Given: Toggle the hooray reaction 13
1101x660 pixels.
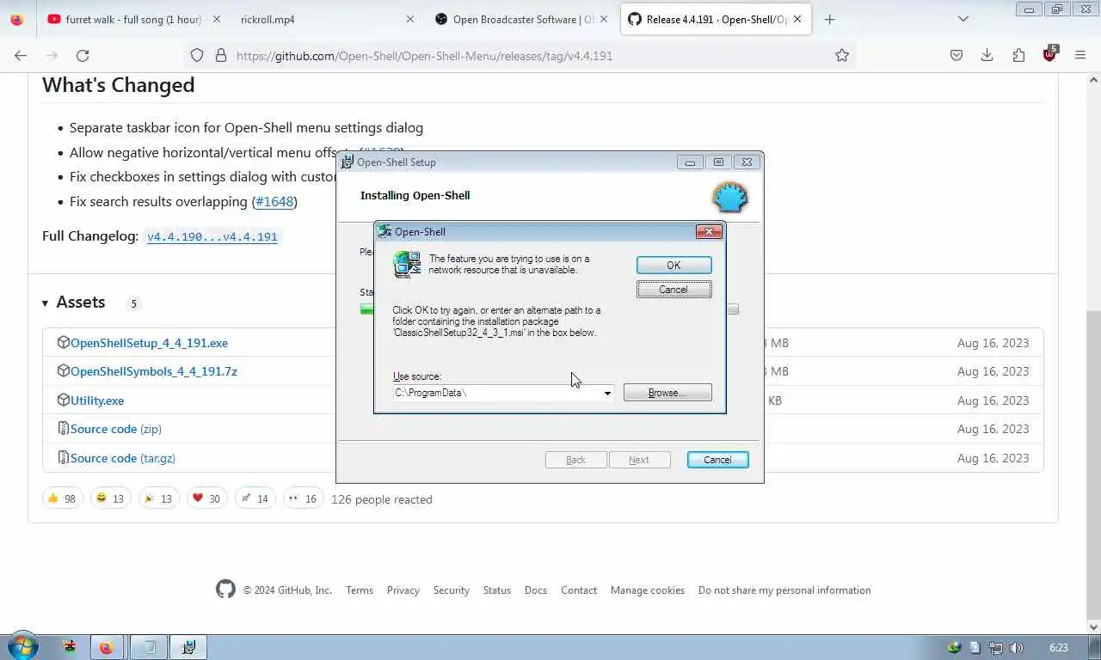Looking at the screenshot, I should pyautogui.click(x=158, y=498).
